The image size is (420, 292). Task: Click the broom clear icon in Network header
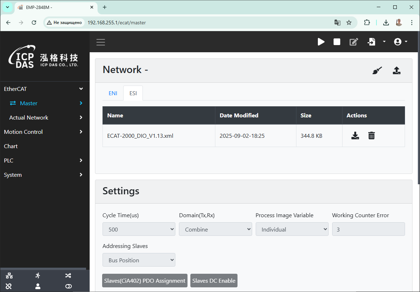click(x=377, y=70)
